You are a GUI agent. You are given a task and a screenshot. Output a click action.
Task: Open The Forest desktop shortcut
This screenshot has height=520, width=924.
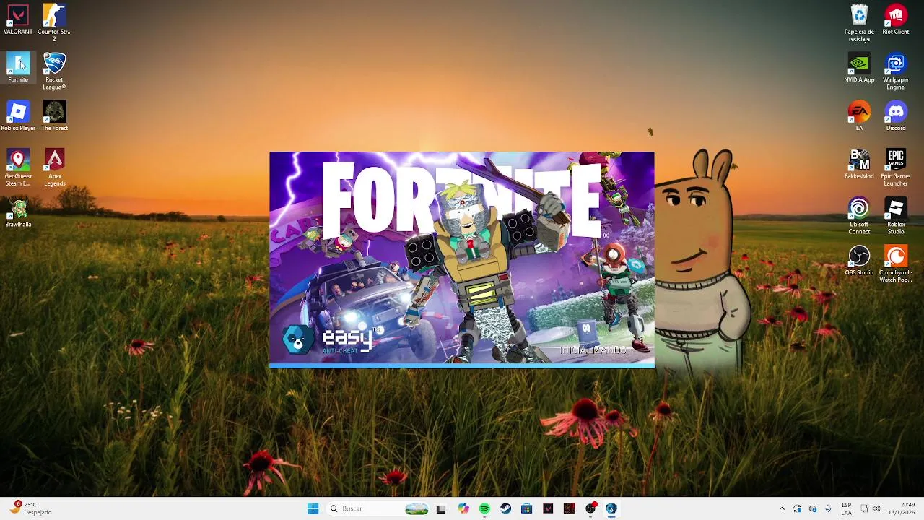click(54, 116)
